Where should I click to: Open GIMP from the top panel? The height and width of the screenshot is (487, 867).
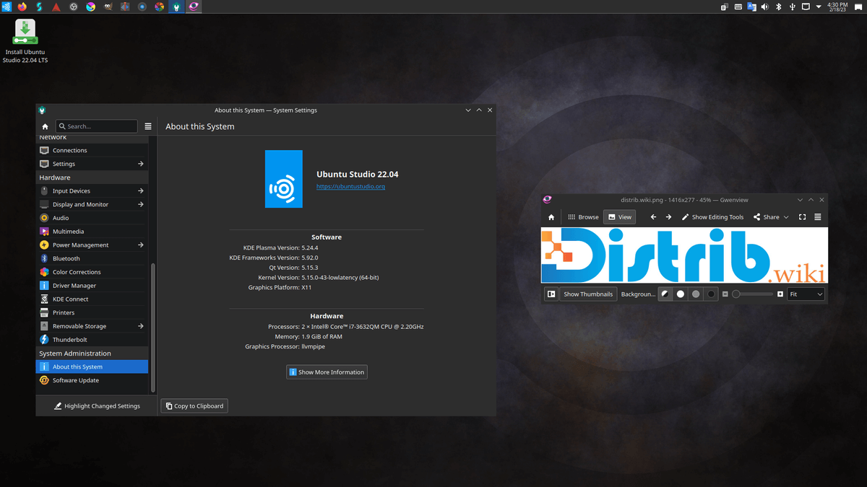coord(108,6)
